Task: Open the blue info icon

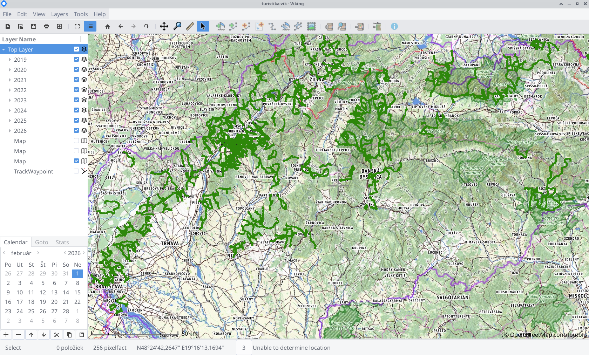Action: point(394,26)
